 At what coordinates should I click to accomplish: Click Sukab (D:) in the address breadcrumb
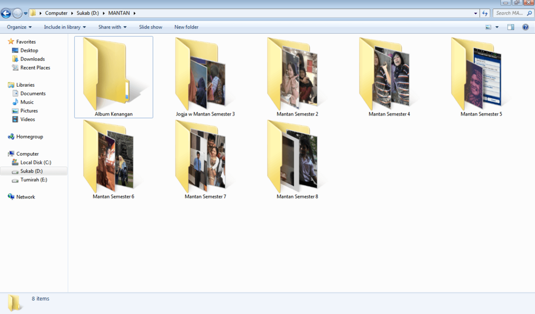[87, 13]
